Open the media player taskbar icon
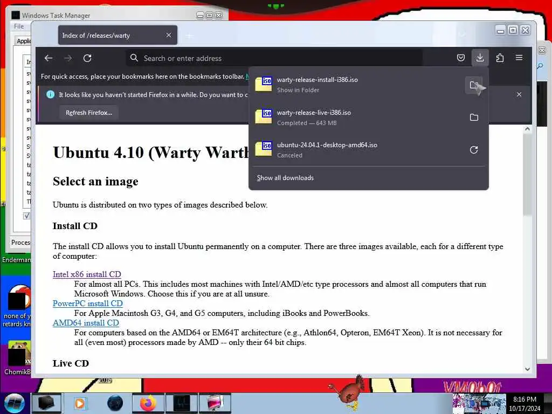 click(80, 403)
